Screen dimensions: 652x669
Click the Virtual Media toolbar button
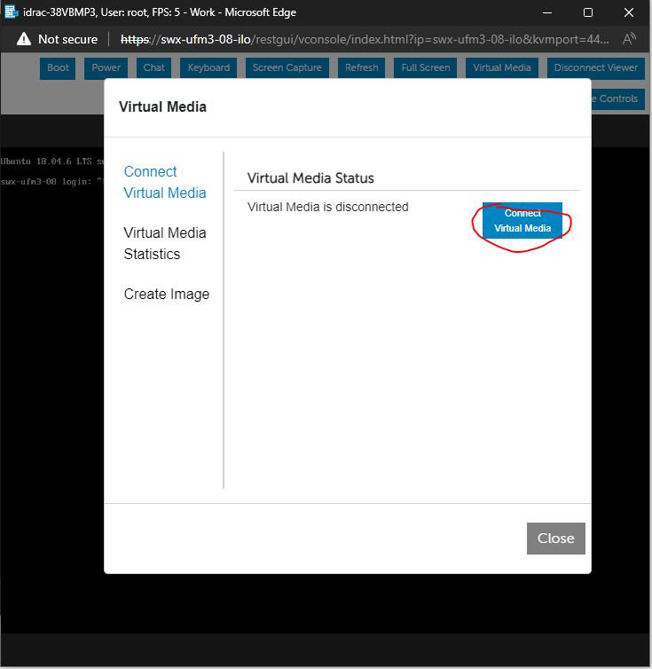[502, 67]
